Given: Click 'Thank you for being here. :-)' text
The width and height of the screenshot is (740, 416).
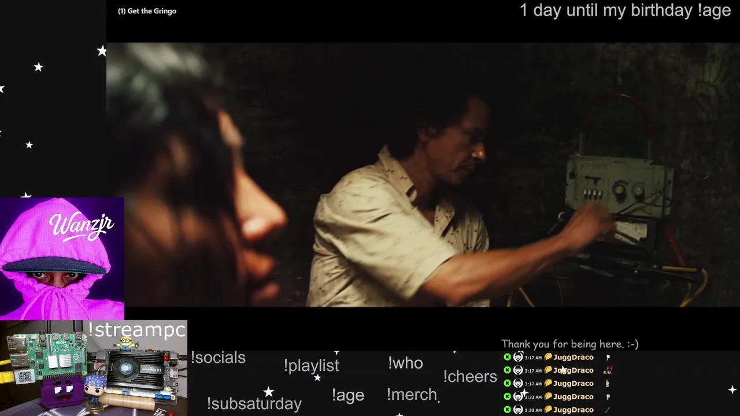Looking at the screenshot, I should pos(569,344).
